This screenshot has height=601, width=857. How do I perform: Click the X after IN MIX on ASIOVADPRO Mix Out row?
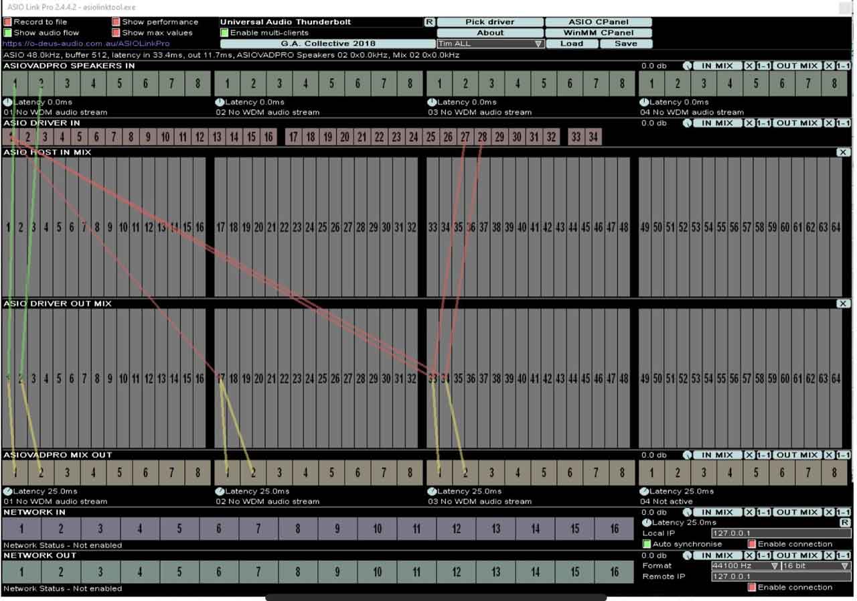click(x=749, y=456)
